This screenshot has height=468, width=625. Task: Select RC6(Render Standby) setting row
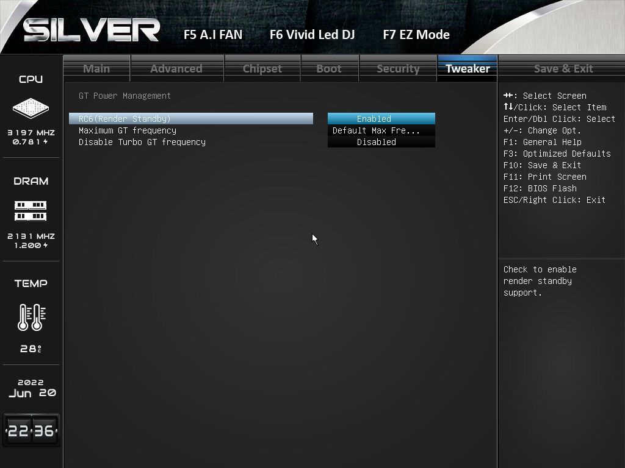(x=191, y=119)
